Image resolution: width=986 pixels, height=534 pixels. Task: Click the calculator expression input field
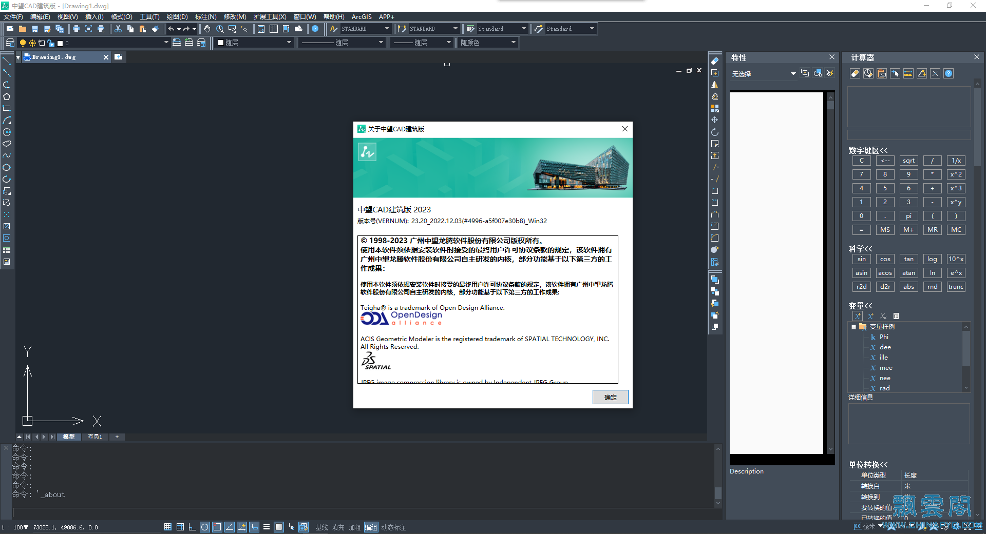[909, 134]
